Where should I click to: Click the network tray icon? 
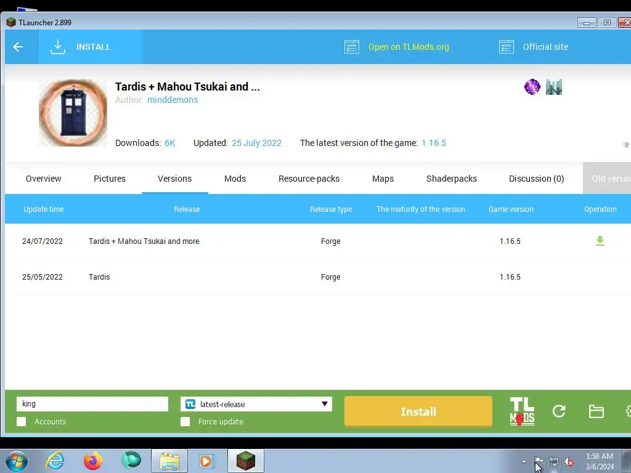pos(554,462)
